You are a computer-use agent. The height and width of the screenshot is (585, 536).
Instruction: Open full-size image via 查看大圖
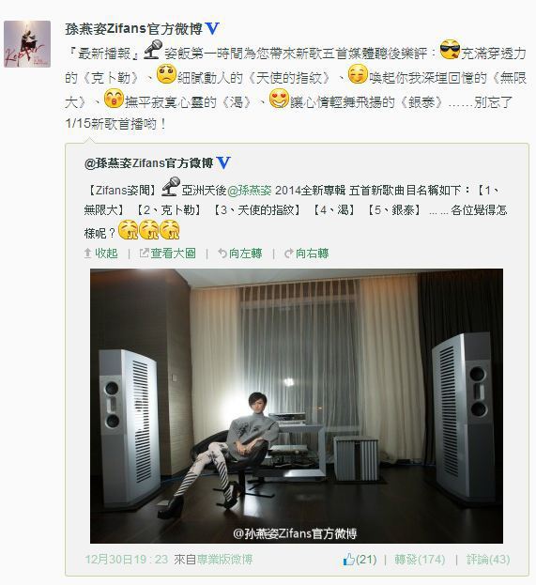point(174,254)
